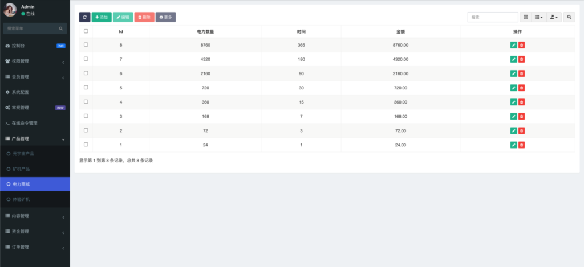The image size is (584, 267).
Task: Check the select-all checkbox in table header
Action: pyautogui.click(x=86, y=31)
